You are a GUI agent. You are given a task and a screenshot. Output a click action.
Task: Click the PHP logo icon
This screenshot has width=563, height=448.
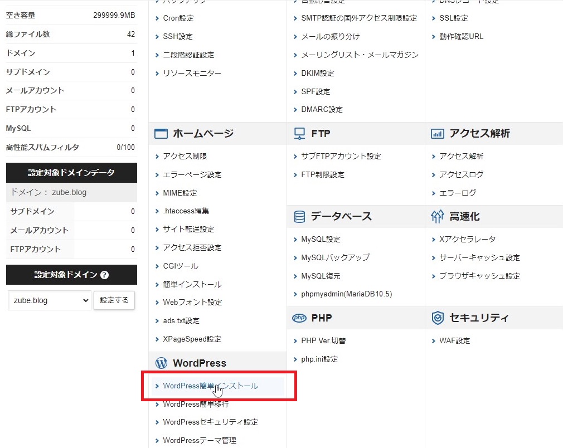(x=299, y=318)
